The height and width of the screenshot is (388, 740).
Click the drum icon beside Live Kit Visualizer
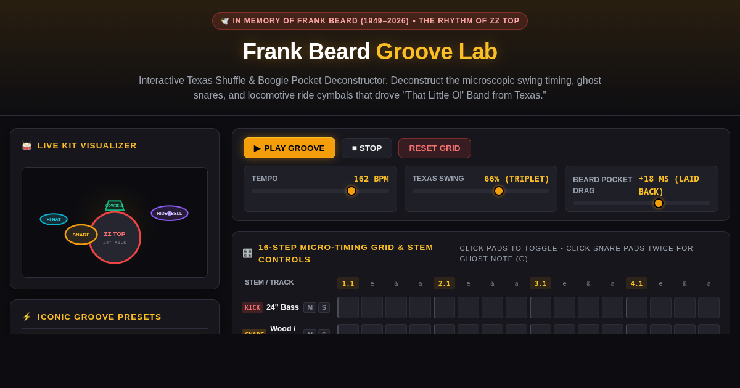click(x=27, y=146)
